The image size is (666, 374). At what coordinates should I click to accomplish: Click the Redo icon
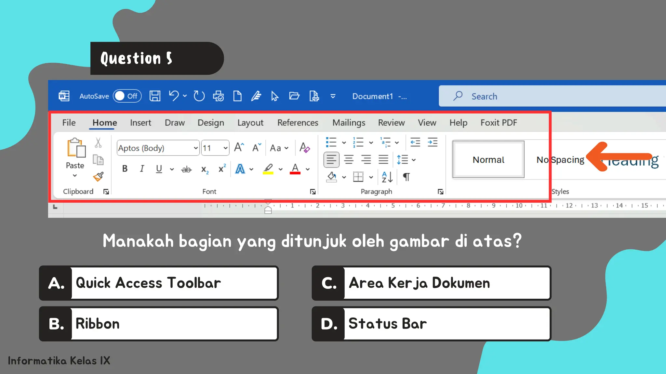pyautogui.click(x=199, y=96)
